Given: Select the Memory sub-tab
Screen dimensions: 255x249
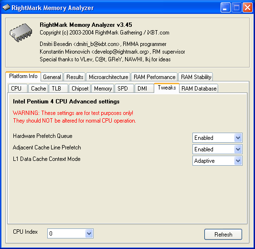Looking at the screenshot, I should pos(103,89).
